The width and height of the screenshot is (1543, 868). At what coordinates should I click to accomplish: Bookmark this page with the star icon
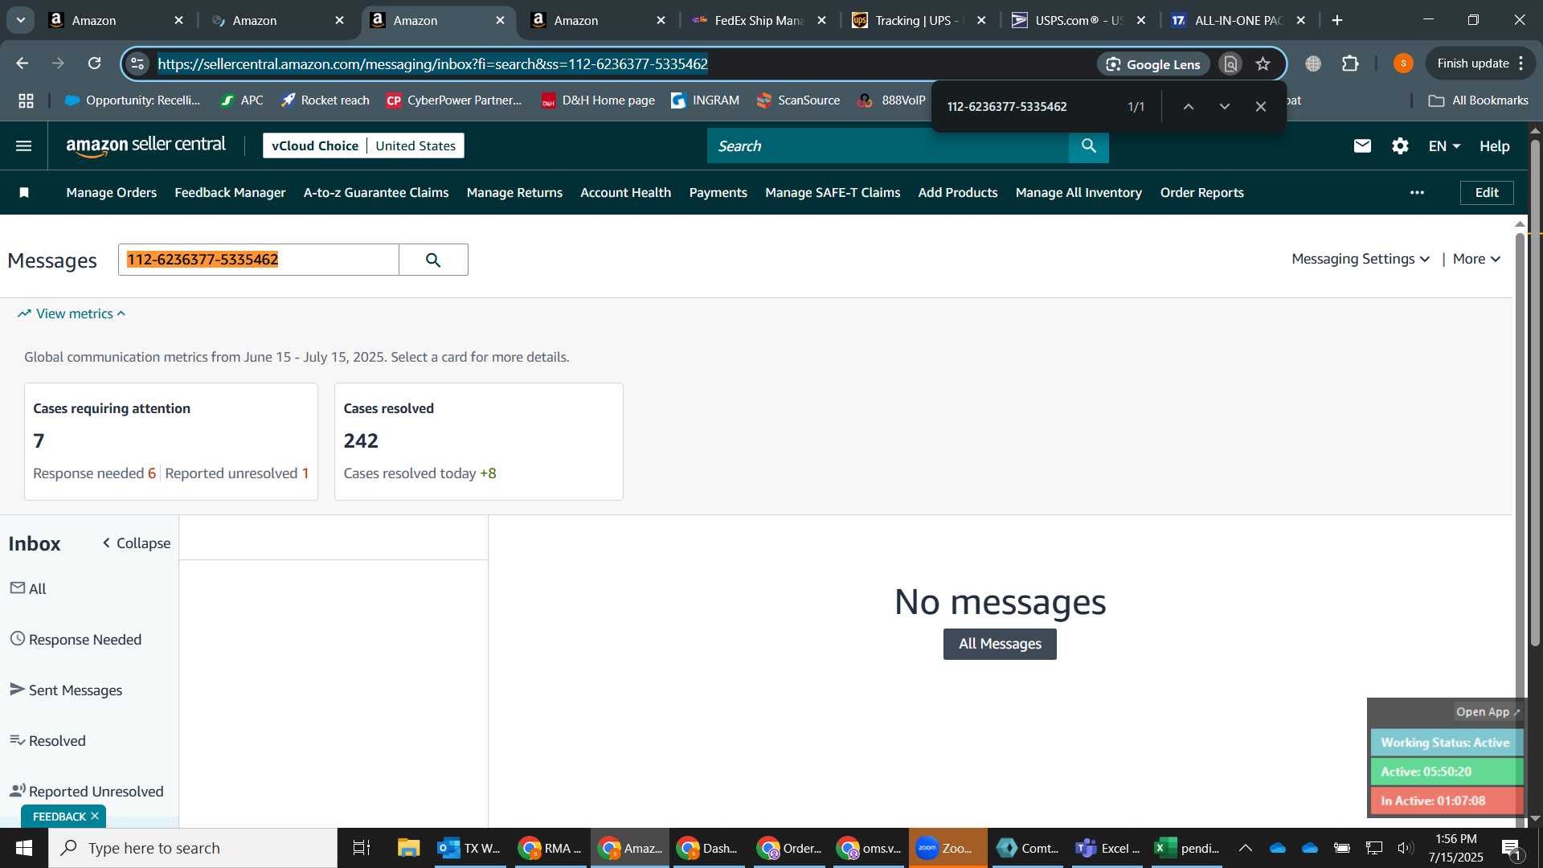1263,64
